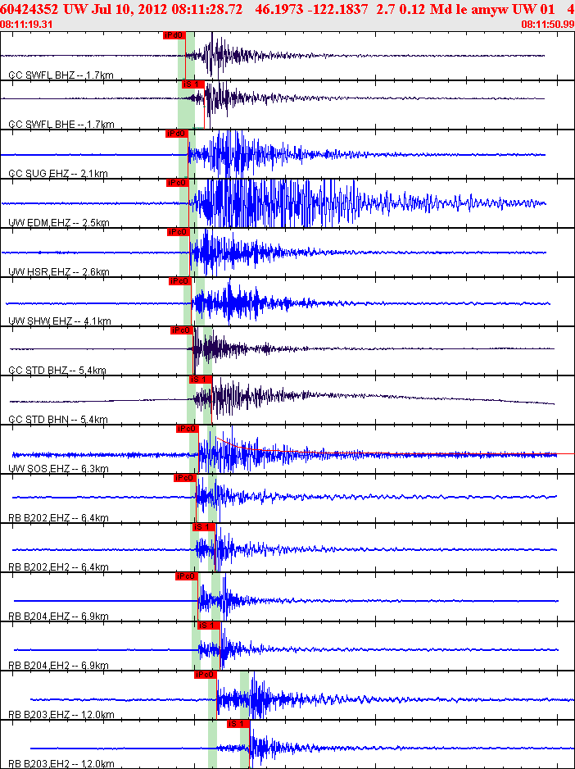The image size is (575, 769).
Task: Select the iPc0 pick flag on B204 EHZ trace
Action: click(186, 576)
